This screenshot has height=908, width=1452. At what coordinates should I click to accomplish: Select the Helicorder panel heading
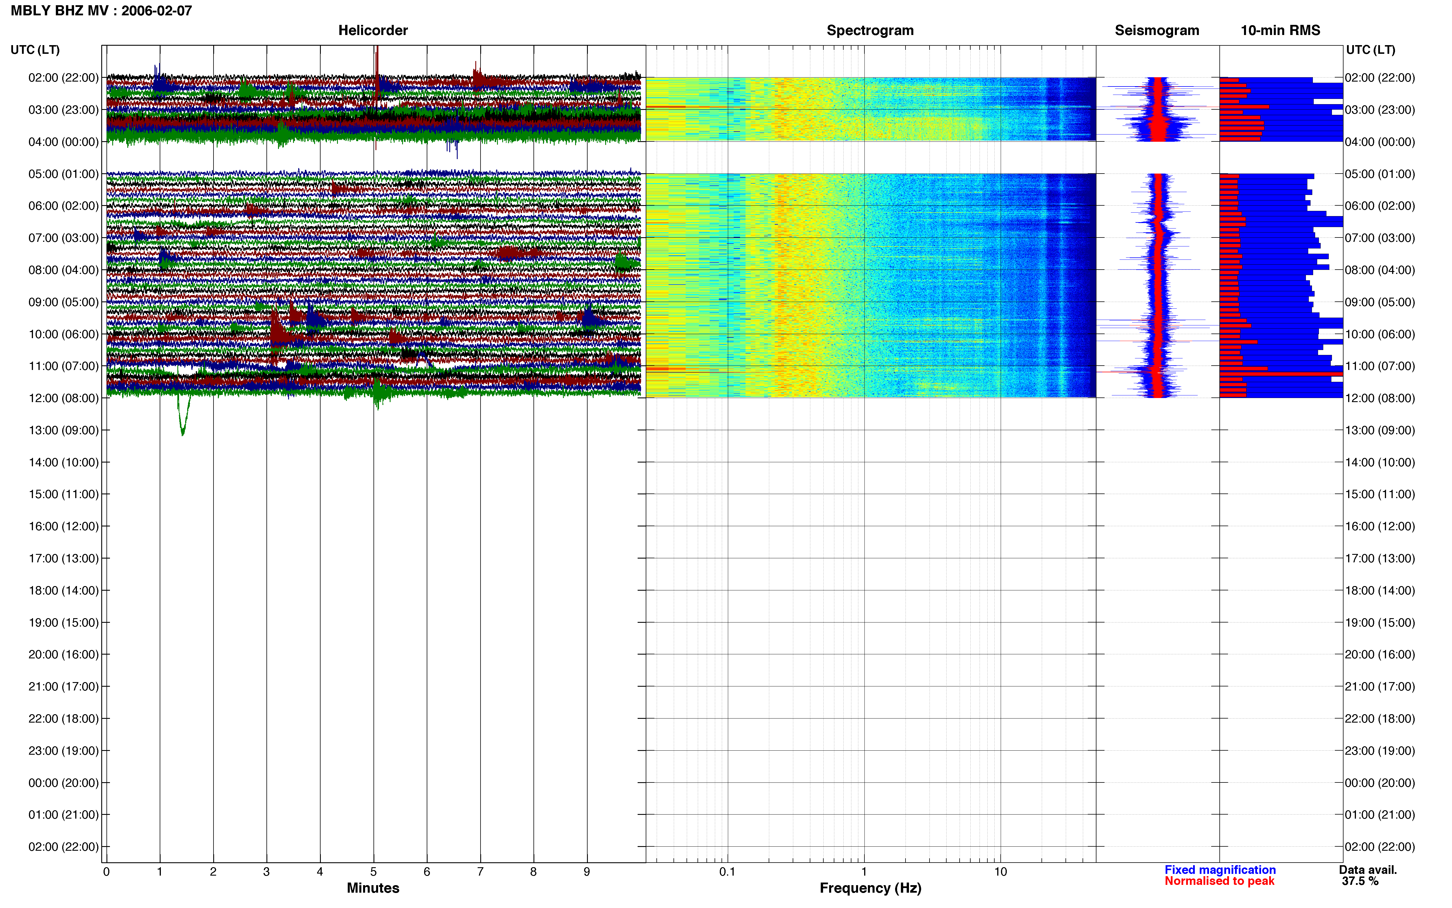pos(373,30)
